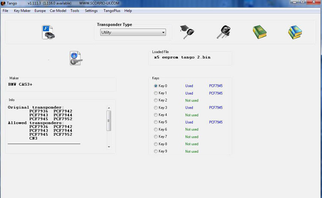Click the Original transponder heading in Info
This screenshot has height=198, width=322.
pyautogui.click(x=36, y=108)
